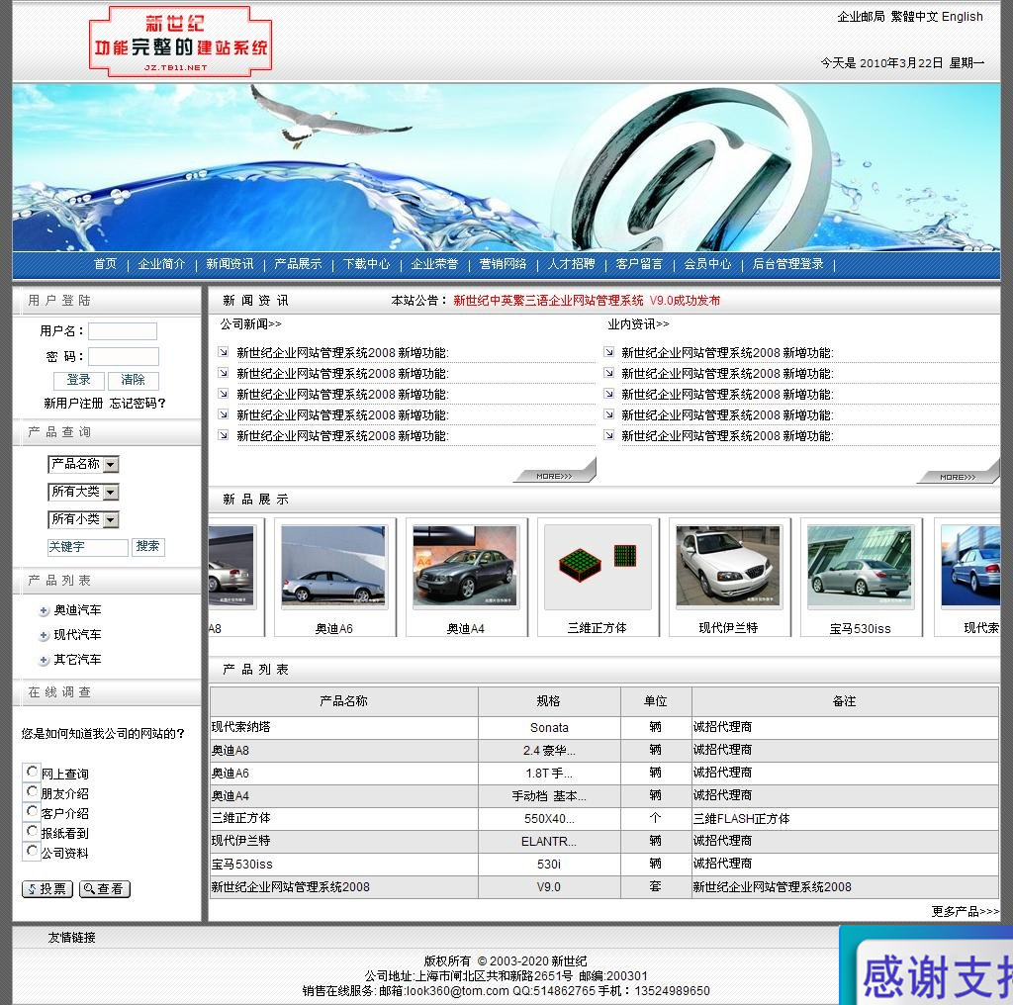Open the 现代伊兰特 product thumbnail

pyautogui.click(x=729, y=568)
